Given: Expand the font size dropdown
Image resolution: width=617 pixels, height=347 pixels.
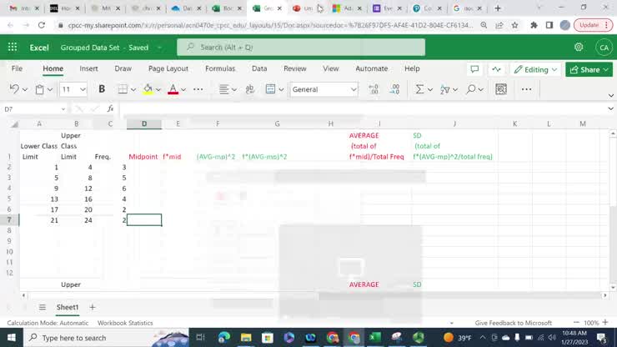Looking at the screenshot, I should 83,89.
